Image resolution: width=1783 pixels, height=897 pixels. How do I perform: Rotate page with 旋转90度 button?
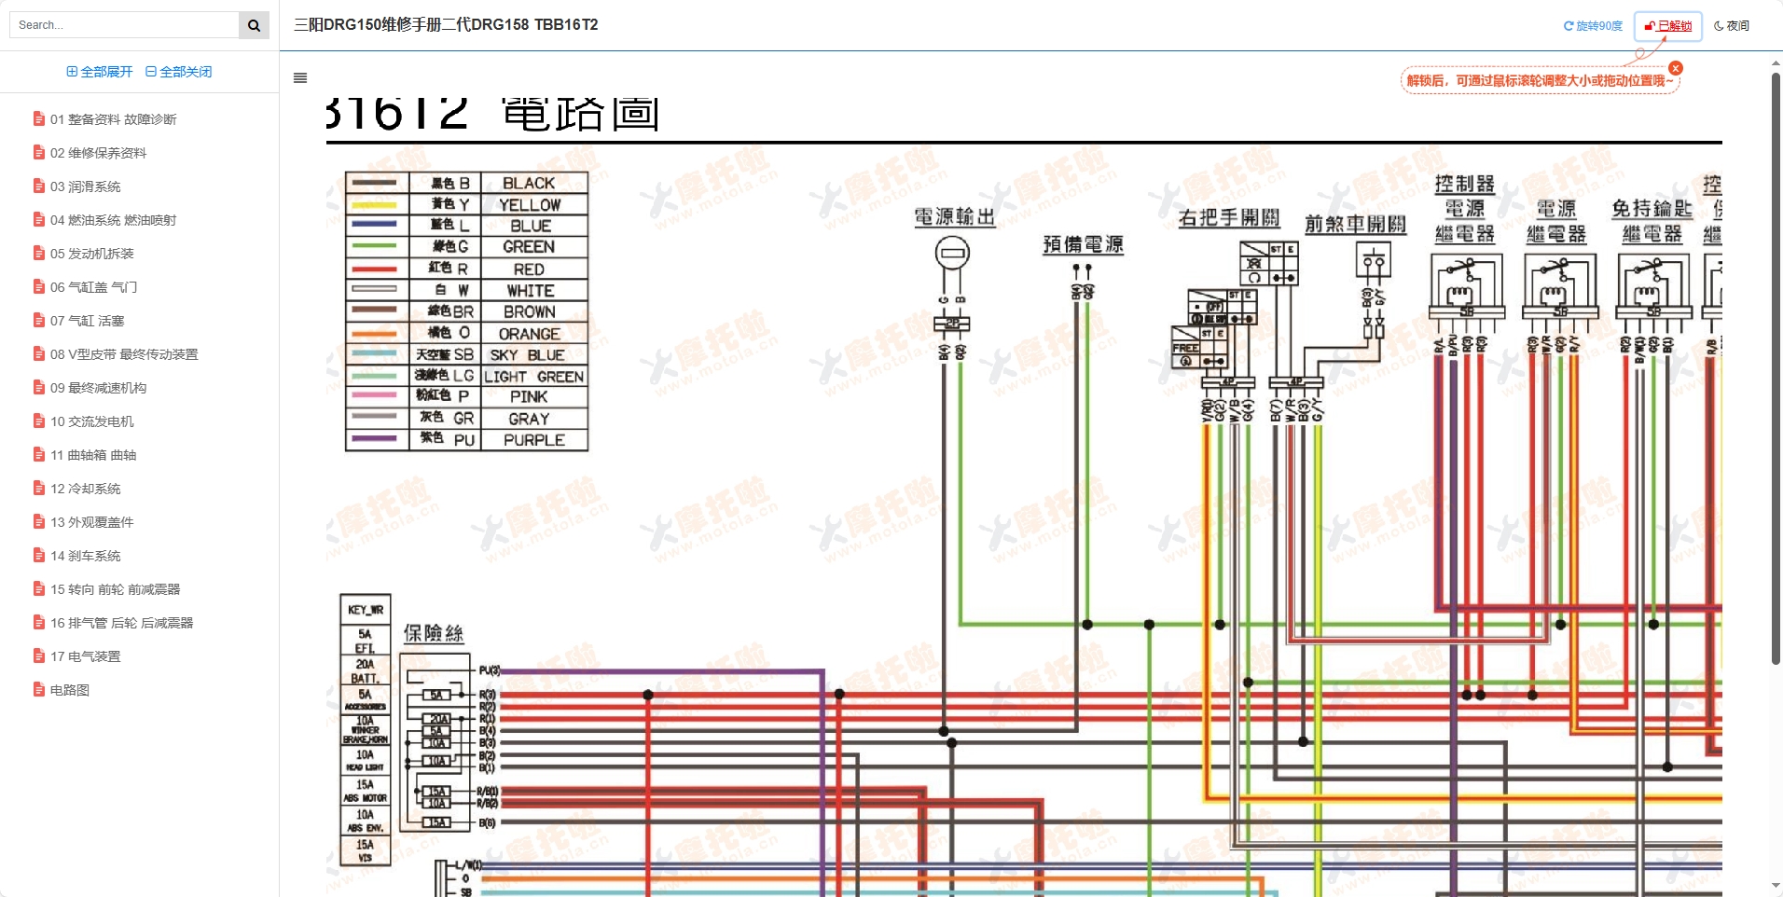[1593, 26]
